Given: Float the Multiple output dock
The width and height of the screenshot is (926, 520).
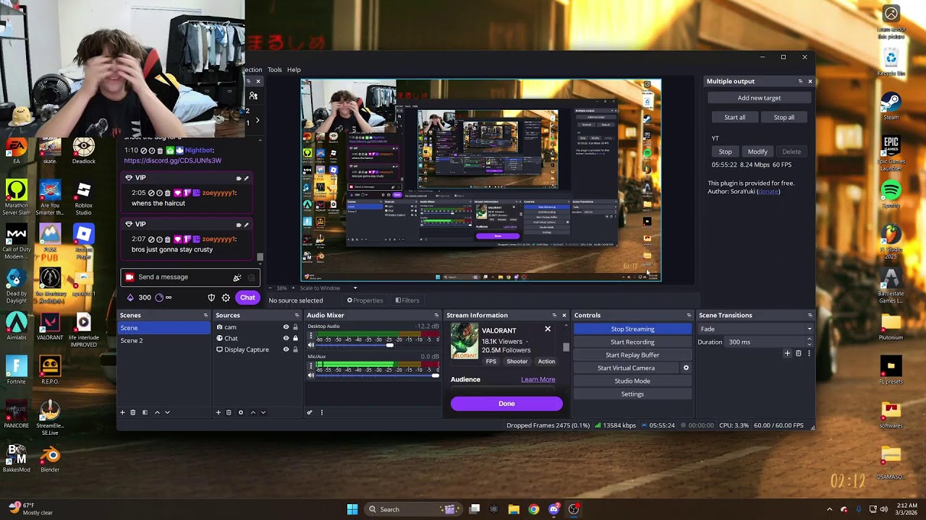Looking at the screenshot, I should click(800, 82).
